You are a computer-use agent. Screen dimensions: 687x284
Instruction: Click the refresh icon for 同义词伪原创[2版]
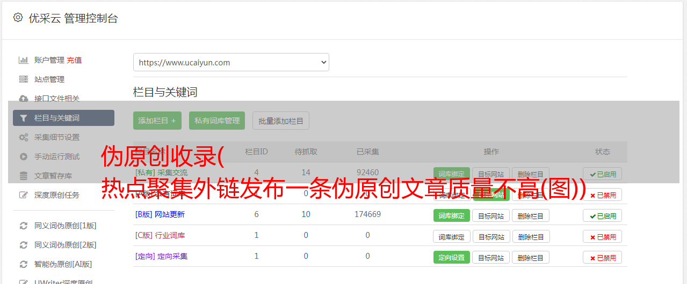tap(23, 245)
